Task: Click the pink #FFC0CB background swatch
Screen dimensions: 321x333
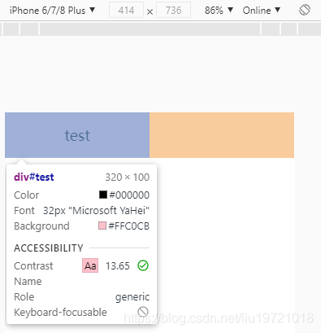Action: [102, 226]
